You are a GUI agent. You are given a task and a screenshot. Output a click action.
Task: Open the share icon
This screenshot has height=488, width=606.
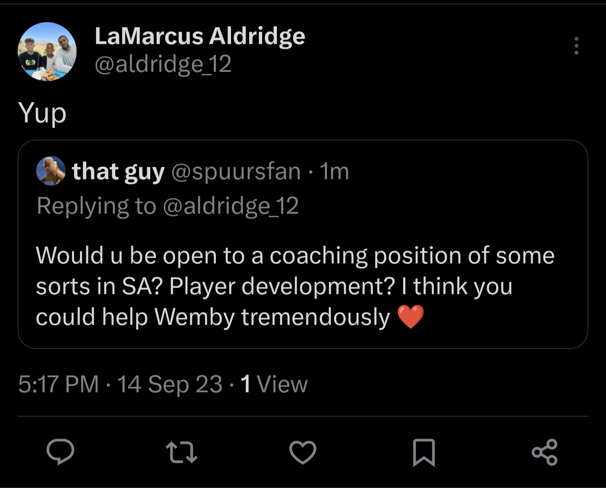tap(545, 452)
